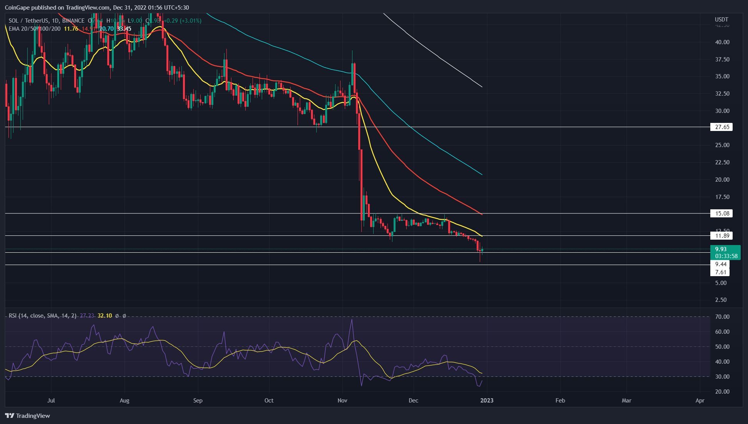Click the 7.61 price level label
Image resolution: width=748 pixels, height=424 pixels.
pos(720,272)
